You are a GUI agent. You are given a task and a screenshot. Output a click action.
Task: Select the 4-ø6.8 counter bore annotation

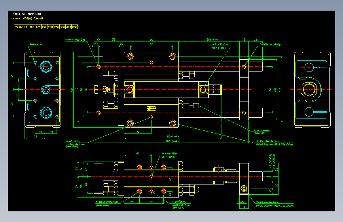click(268, 141)
